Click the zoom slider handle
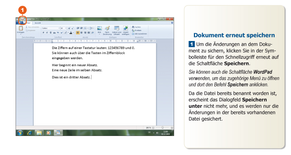 point(162,128)
